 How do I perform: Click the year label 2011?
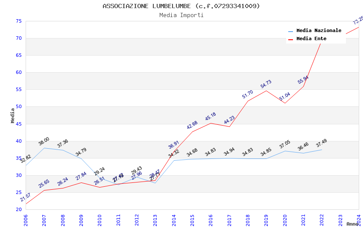tap(118, 220)
